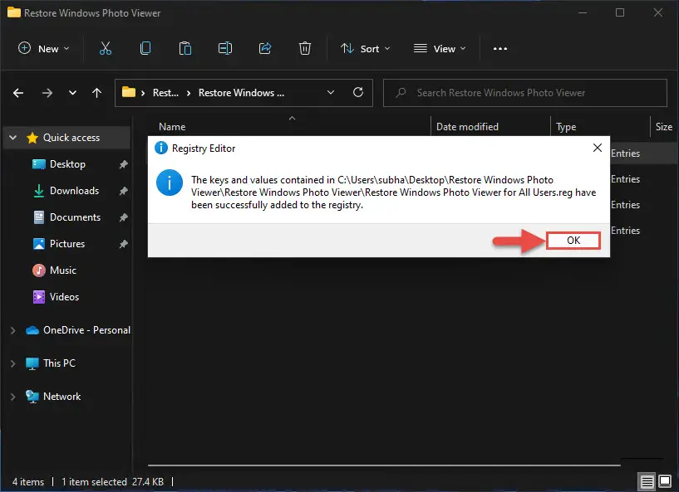Click the Restore Windows ... breadcrumb segment
This screenshot has width=679, height=492.
241,93
